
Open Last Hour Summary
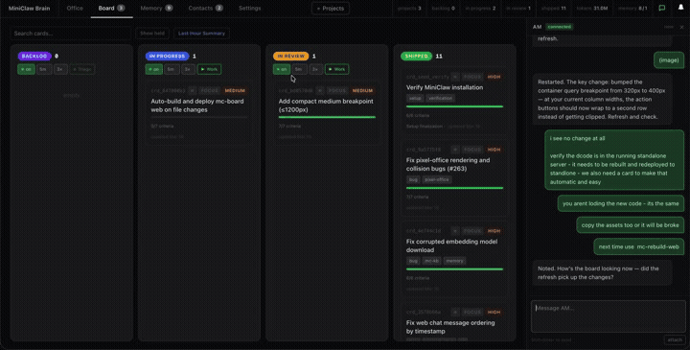pos(201,34)
